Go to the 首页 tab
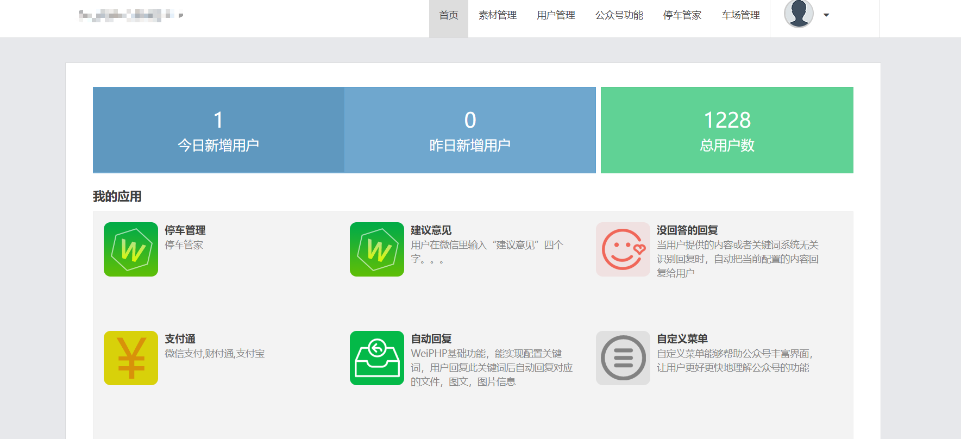 [449, 15]
